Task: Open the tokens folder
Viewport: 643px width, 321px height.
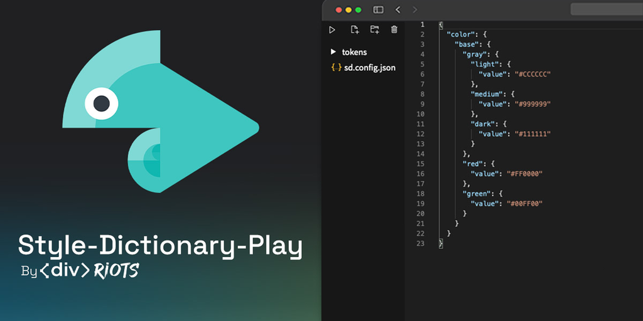Action: [x=354, y=52]
